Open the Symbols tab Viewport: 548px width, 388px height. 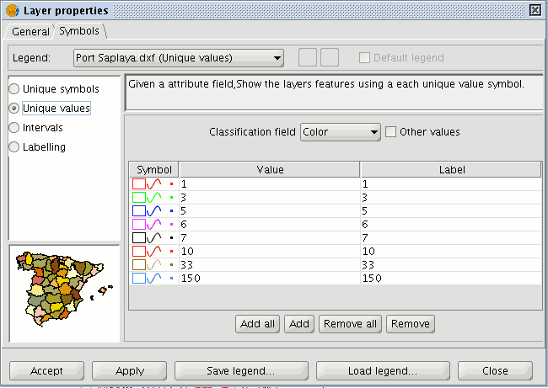(x=79, y=31)
